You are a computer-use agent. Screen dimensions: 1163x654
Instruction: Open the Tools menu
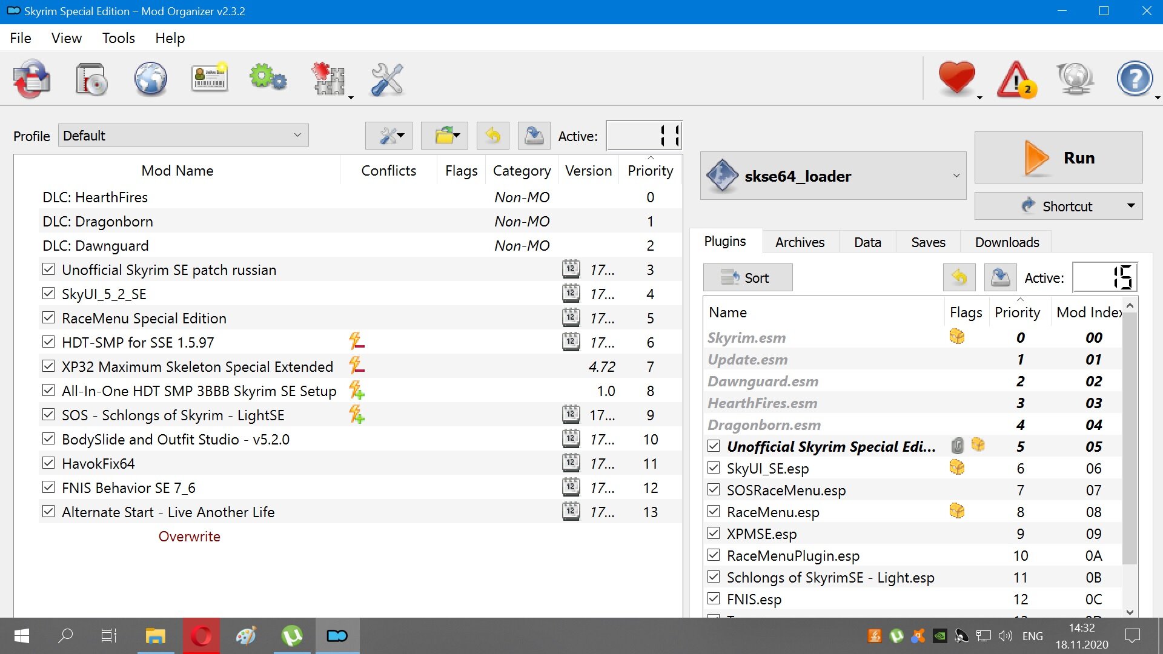pyautogui.click(x=119, y=38)
